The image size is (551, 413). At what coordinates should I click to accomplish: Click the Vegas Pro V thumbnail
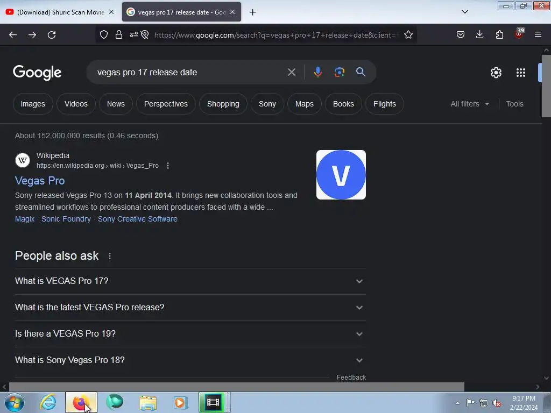[x=341, y=175]
